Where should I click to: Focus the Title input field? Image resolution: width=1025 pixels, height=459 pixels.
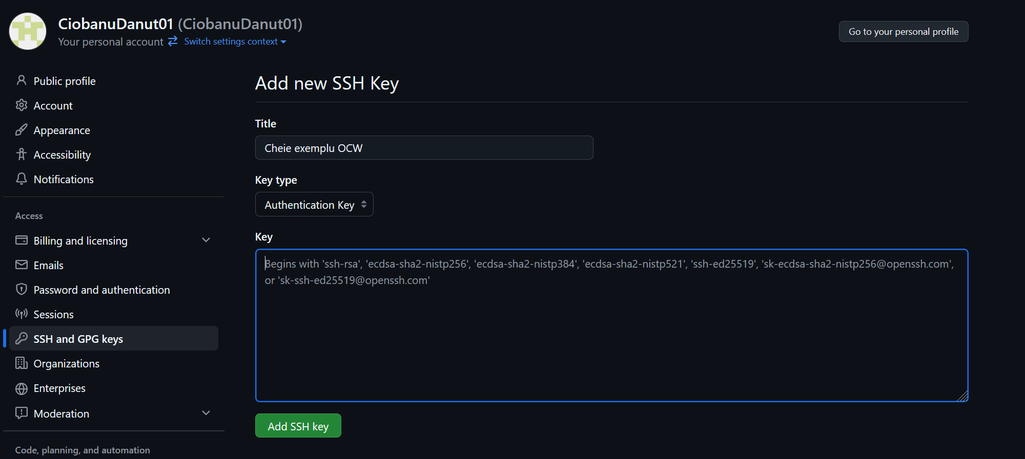coord(424,148)
